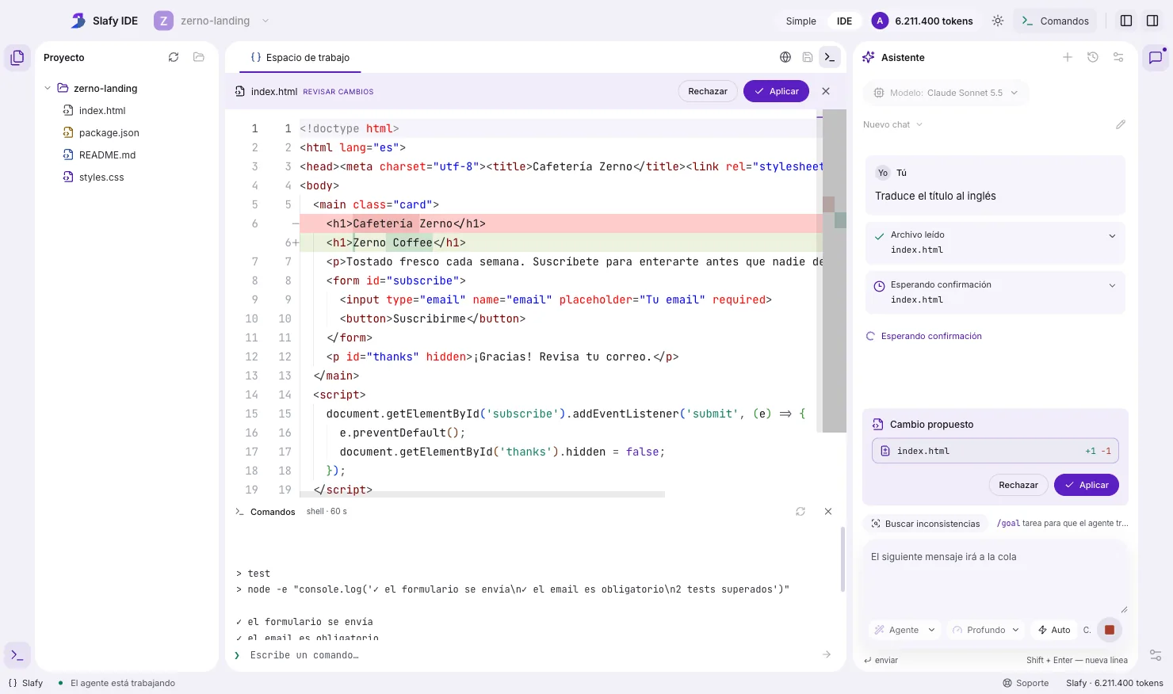Close the index.html change review bar

coord(826,91)
